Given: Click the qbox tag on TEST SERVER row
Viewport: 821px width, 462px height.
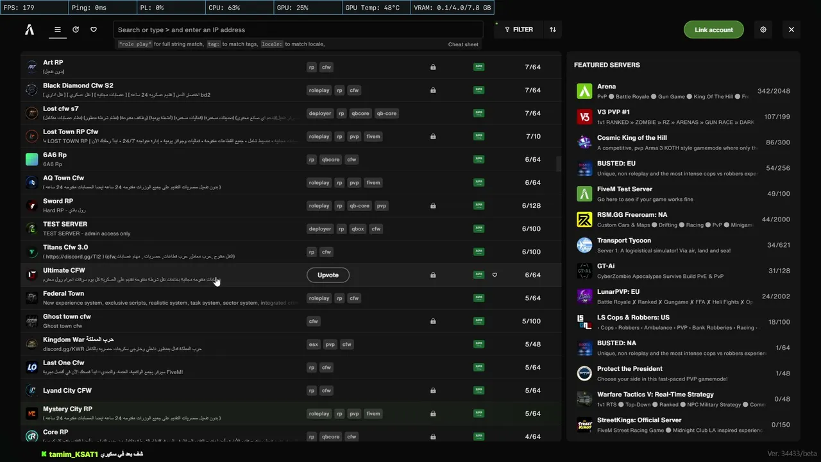Looking at the screenshot, I should tap(358, 229).
